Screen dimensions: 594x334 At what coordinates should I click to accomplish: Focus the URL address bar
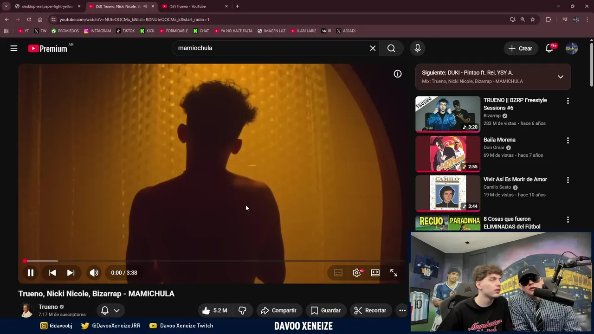[x=278, y=19]
